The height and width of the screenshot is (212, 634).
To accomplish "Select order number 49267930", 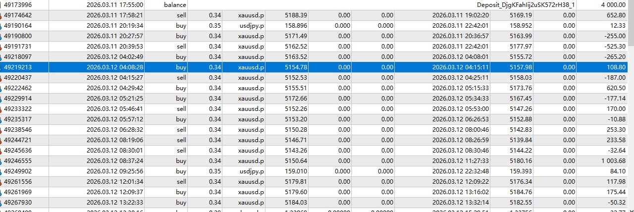I will click(18, 202).
